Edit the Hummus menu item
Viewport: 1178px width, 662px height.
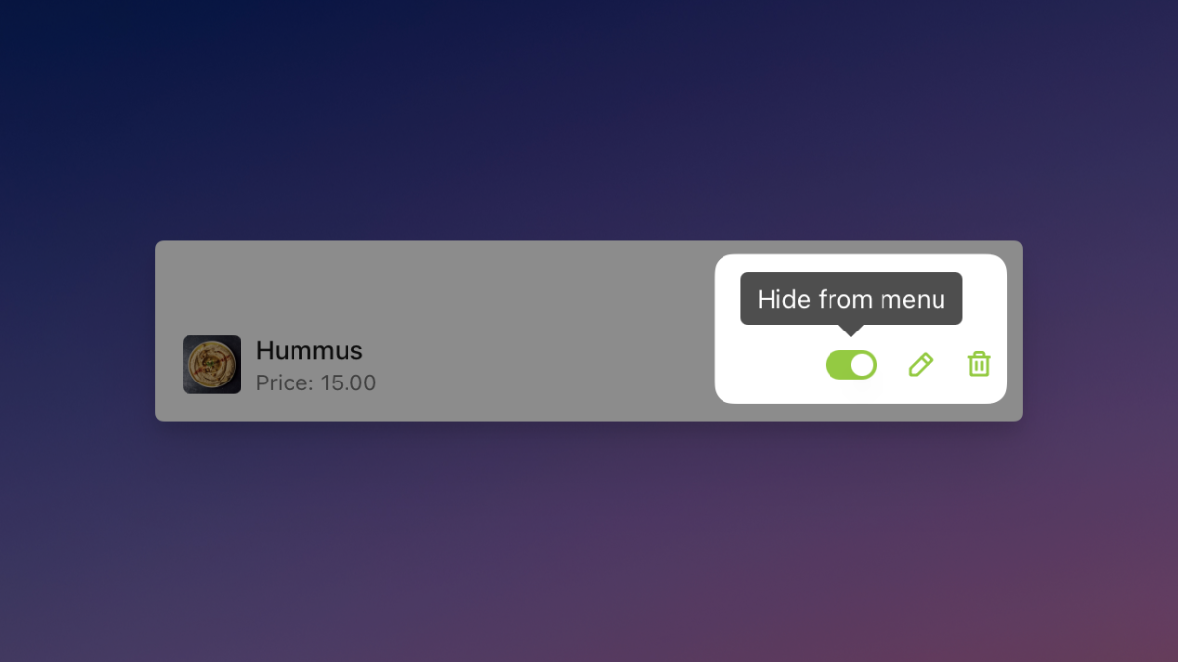(x=920, y=365)
